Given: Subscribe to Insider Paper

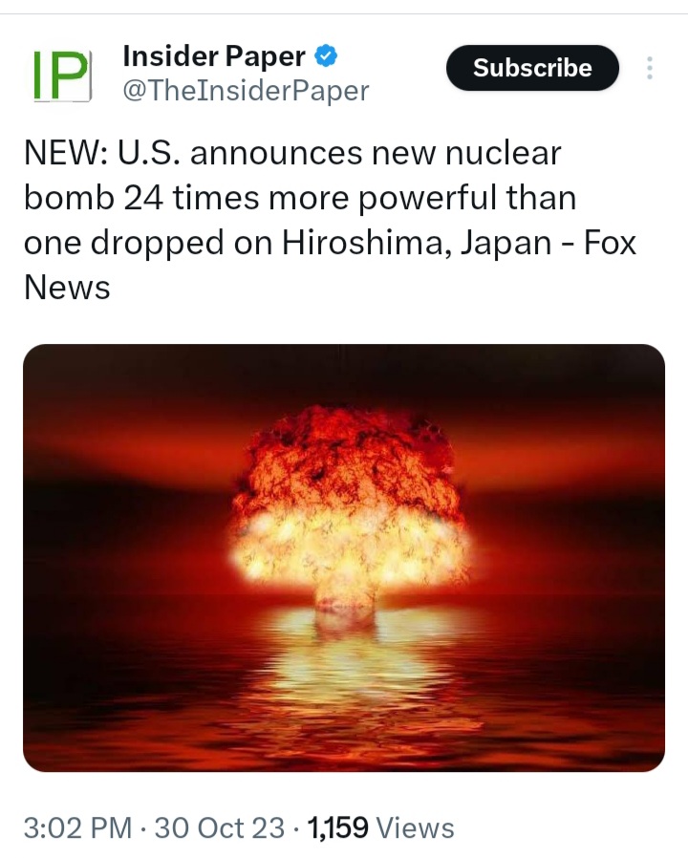Looking at the screenshot, I should 532,68.
